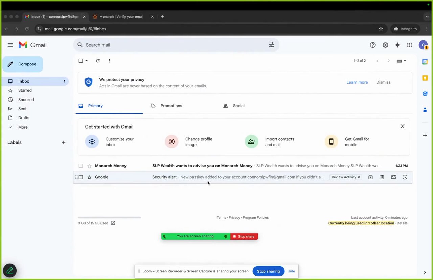This screenshot has height=280, width=433.
Task: Open the Support help icon
Action: [373, 45]
